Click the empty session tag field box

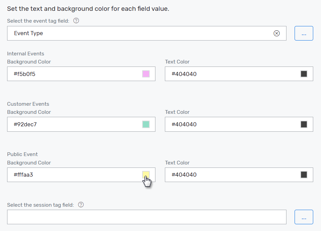point(146,217)
